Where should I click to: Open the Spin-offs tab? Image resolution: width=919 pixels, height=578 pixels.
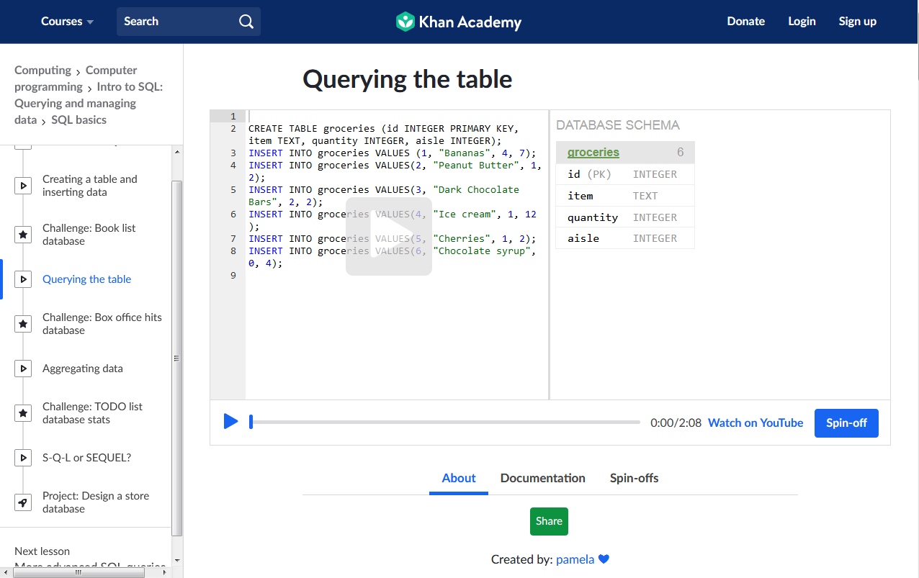click(x=635, y=479)
